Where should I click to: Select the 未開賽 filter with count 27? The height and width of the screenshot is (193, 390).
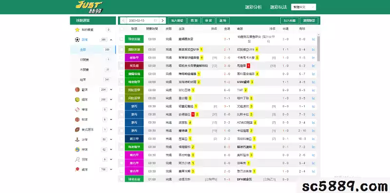(x=93, y=70)
